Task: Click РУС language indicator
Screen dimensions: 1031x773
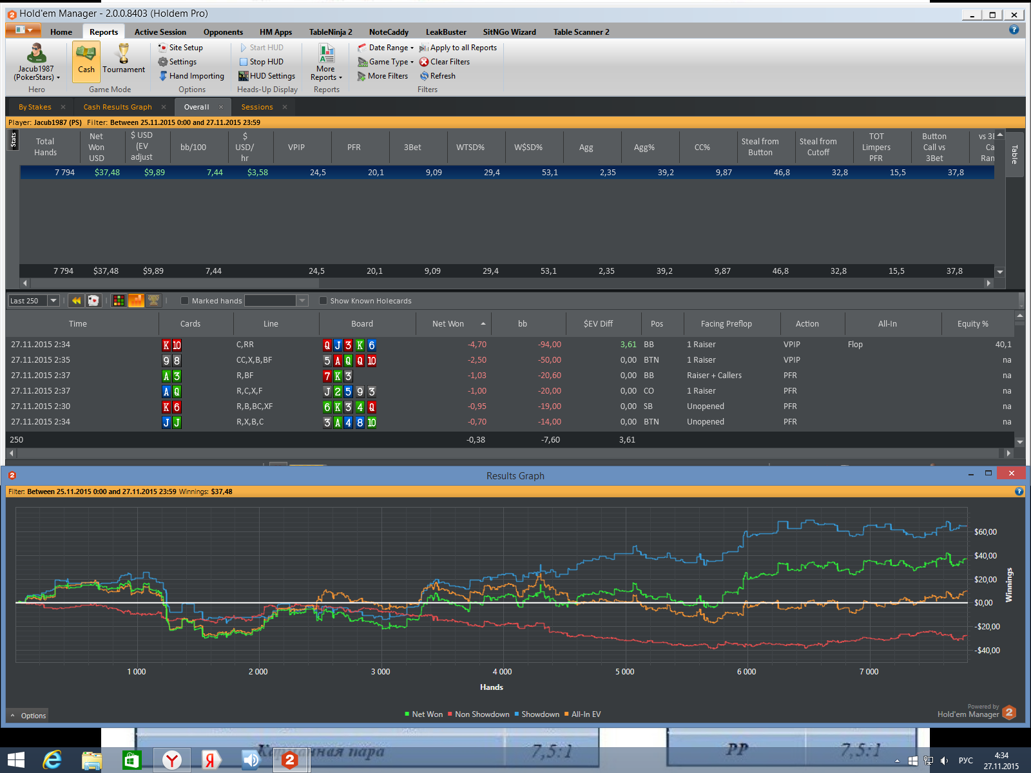Action: tap(965, 761)
